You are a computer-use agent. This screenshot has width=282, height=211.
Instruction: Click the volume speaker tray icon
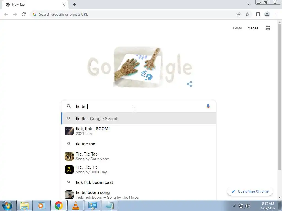[248, 206]
